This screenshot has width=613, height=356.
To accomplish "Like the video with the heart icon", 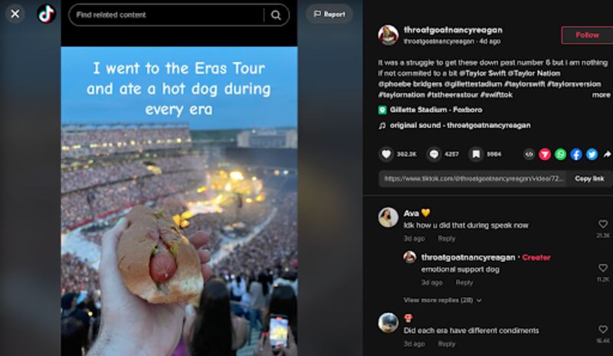I will tap(387, 154).
